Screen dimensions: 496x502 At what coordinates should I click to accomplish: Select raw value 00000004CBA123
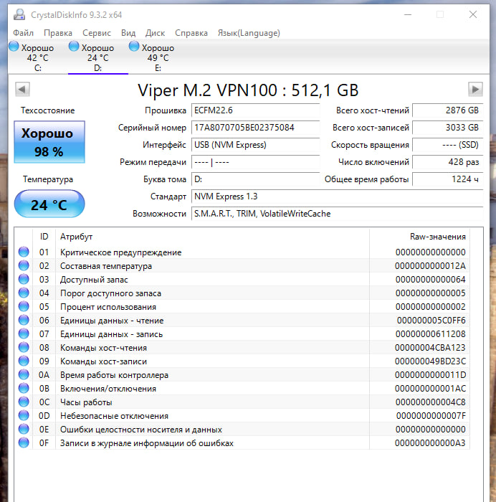pos(430,347)
